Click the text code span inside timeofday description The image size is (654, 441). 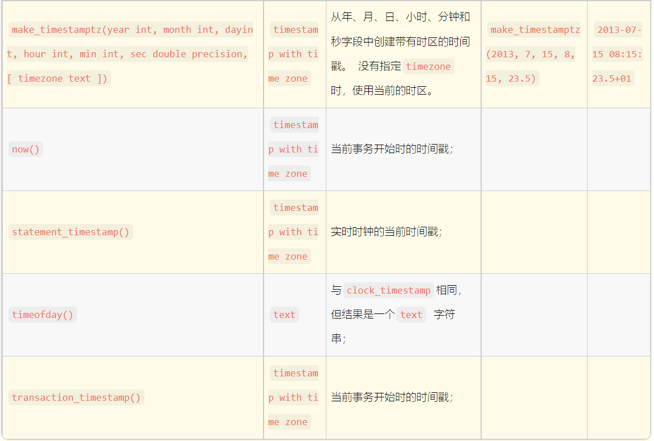[x=411, y=315]
